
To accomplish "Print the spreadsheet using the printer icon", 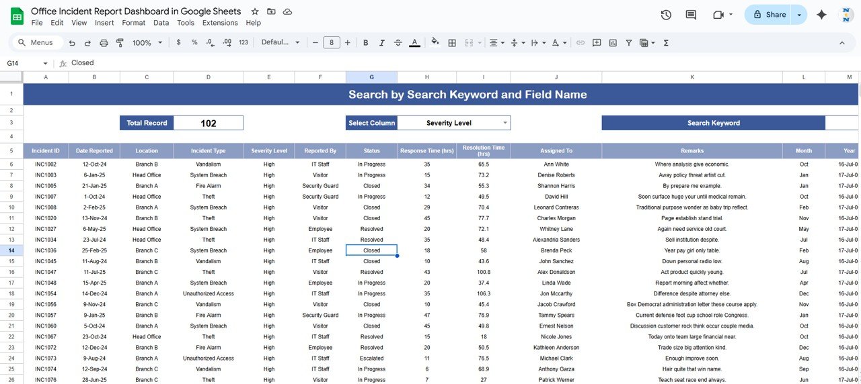I will [104, 43].
